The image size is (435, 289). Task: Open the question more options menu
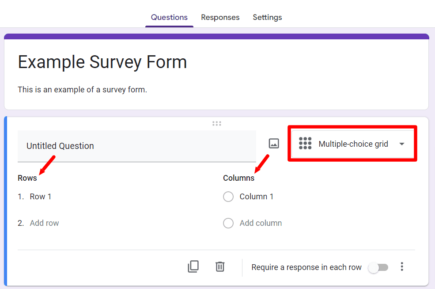tap(402, 266)
